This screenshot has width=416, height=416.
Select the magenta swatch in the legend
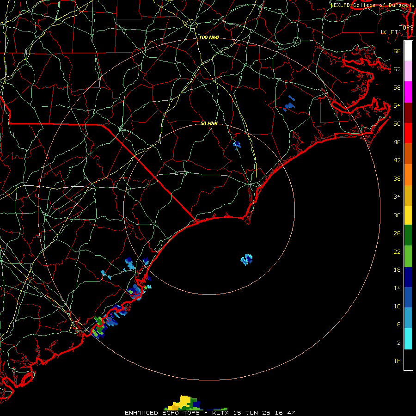click(x=408, y=92)
